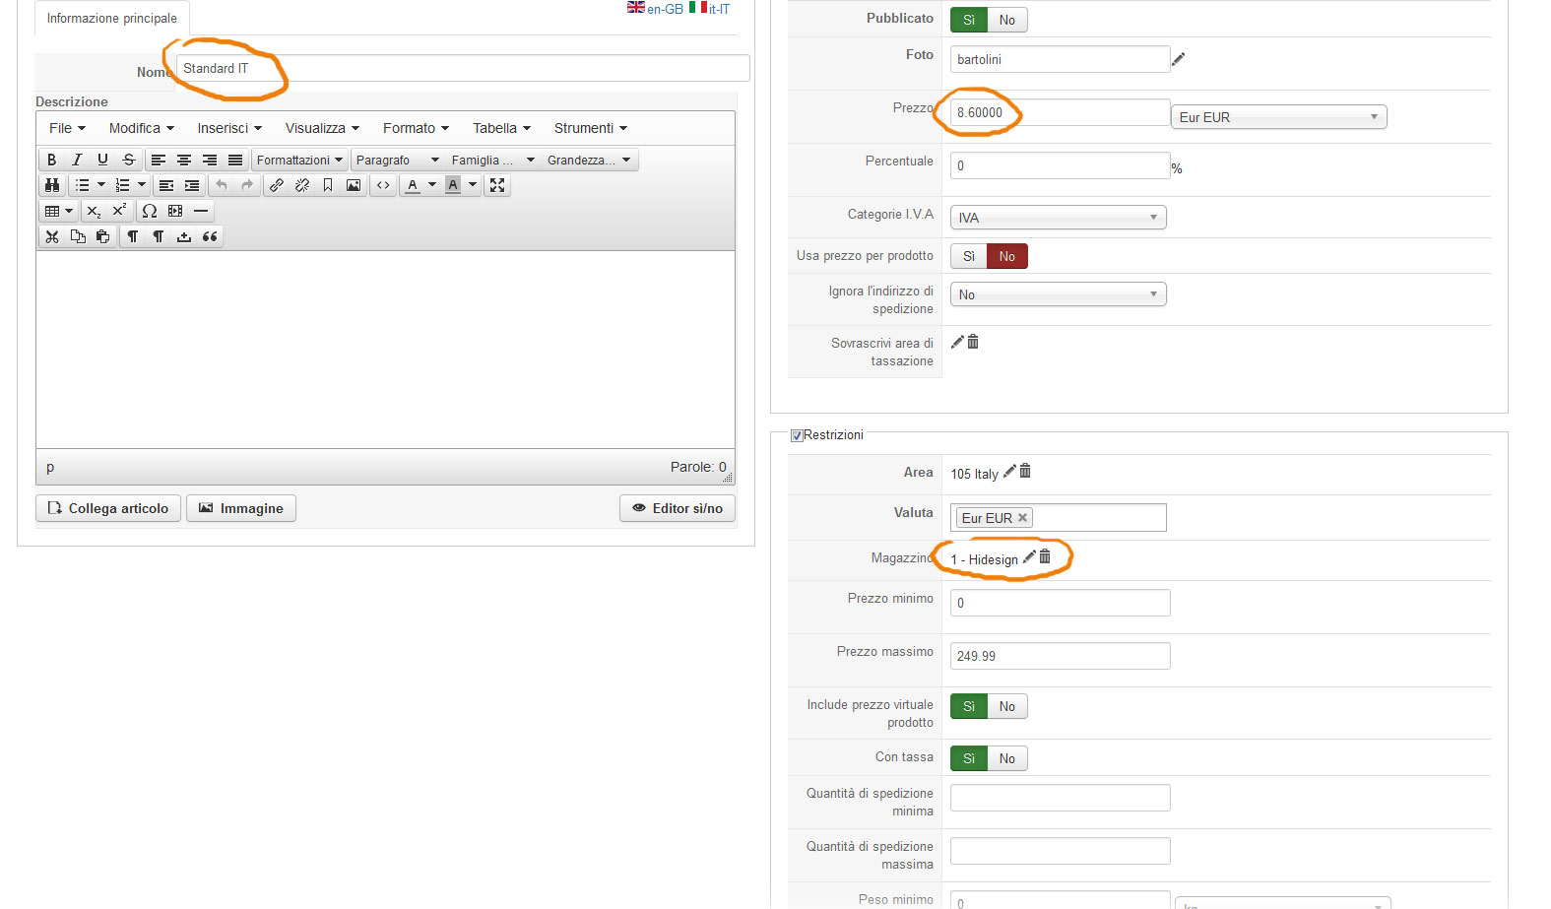Screen dimensions: 1551x909
Task: Set Pubblicato to No
Action: coord(1007,20)
